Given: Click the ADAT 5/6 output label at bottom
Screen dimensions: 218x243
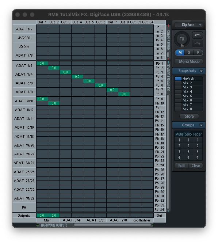Looking at the screenshot, I should click(95, 220).
